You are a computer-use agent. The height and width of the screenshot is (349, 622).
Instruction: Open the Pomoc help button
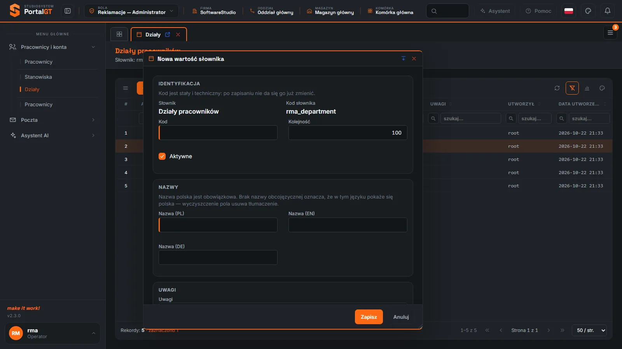click(539, 11)
